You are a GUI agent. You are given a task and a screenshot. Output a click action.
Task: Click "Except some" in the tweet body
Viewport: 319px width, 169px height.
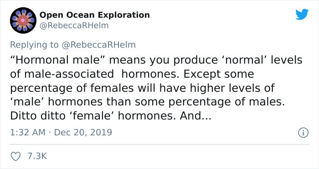pyautogui.click(x=219, y=74)
